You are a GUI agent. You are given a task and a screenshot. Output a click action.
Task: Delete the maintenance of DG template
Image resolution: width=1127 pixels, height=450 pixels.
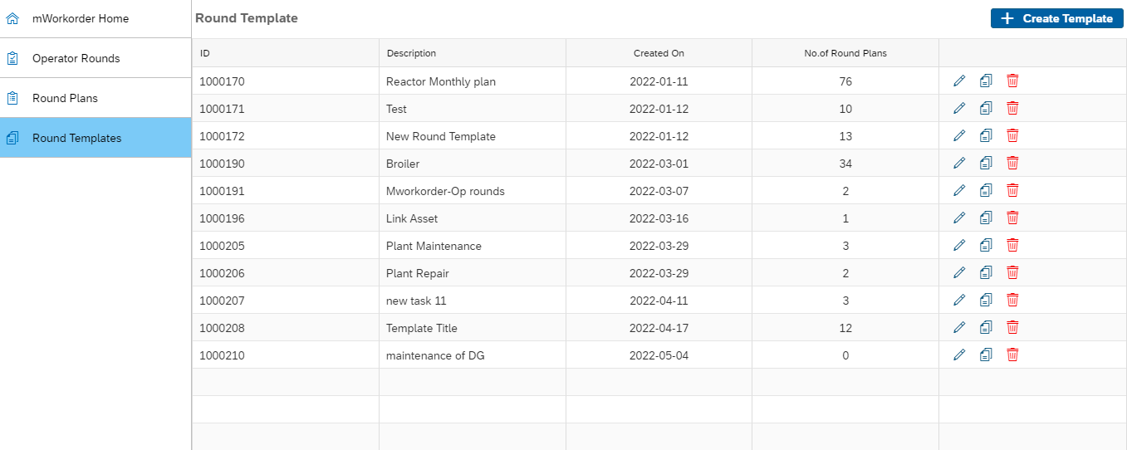click(x=1012, y=355)
